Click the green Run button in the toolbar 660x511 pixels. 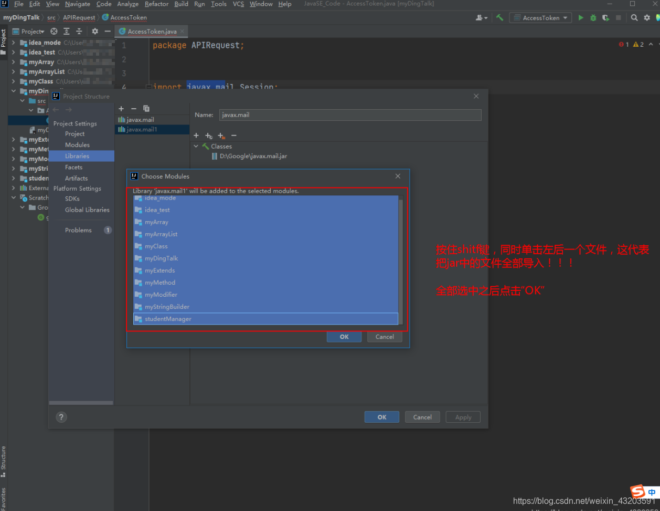tap(581, 17)
